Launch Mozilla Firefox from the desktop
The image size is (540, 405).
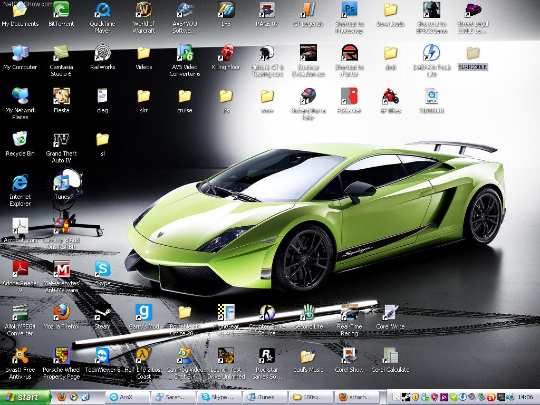61,312
